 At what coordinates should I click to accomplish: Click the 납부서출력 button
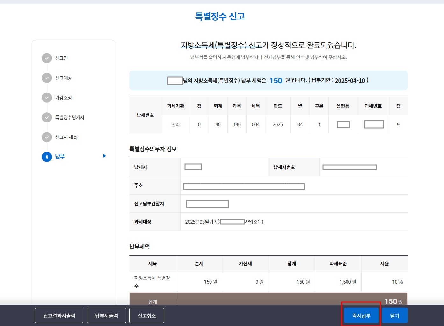point(106,315)
